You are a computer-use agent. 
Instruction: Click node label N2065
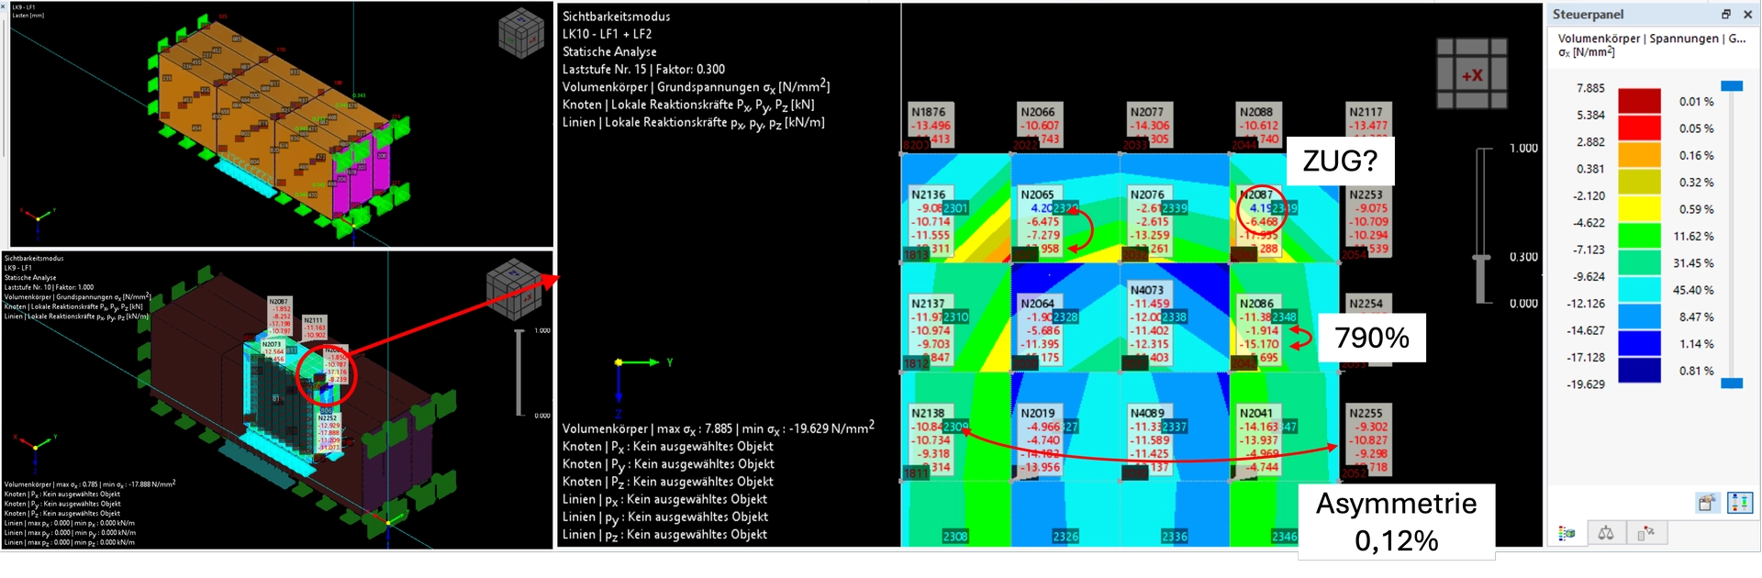tap(1038, 195)
